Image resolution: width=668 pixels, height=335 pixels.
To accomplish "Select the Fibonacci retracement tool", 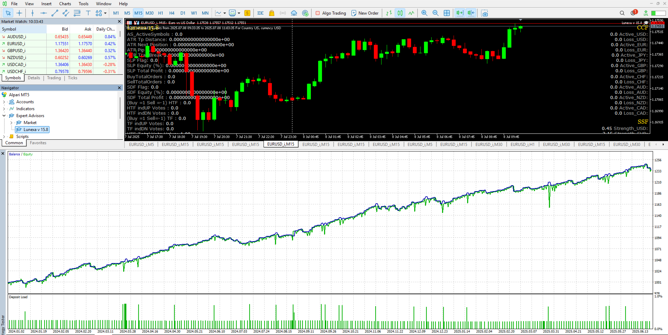I will 77,13.
